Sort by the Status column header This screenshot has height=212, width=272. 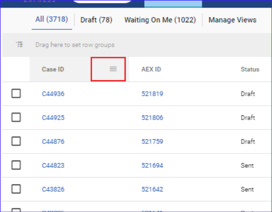pos(250,69)
